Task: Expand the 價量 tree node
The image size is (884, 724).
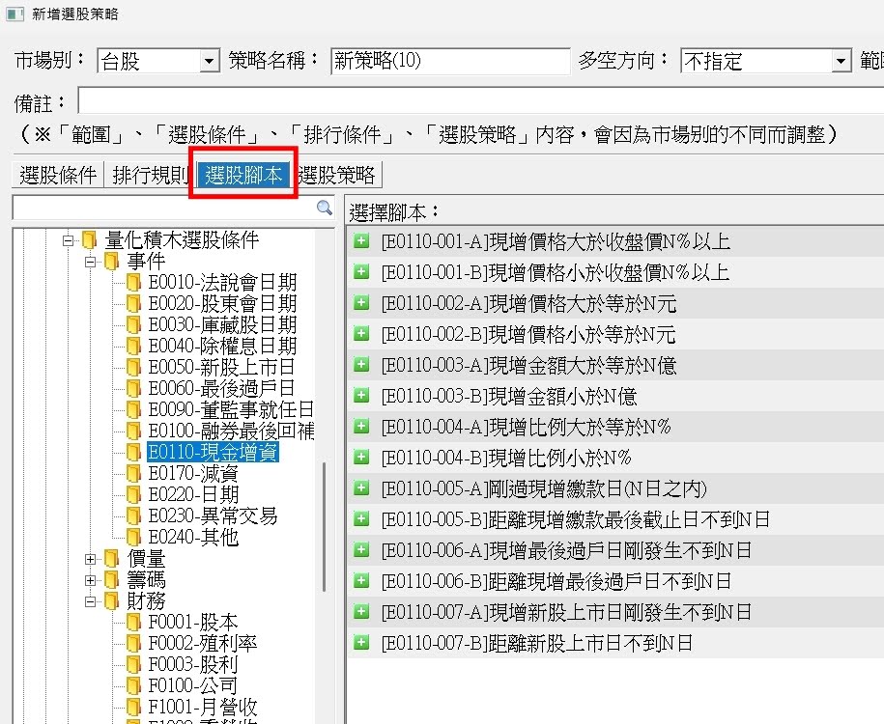Action: 91,559
